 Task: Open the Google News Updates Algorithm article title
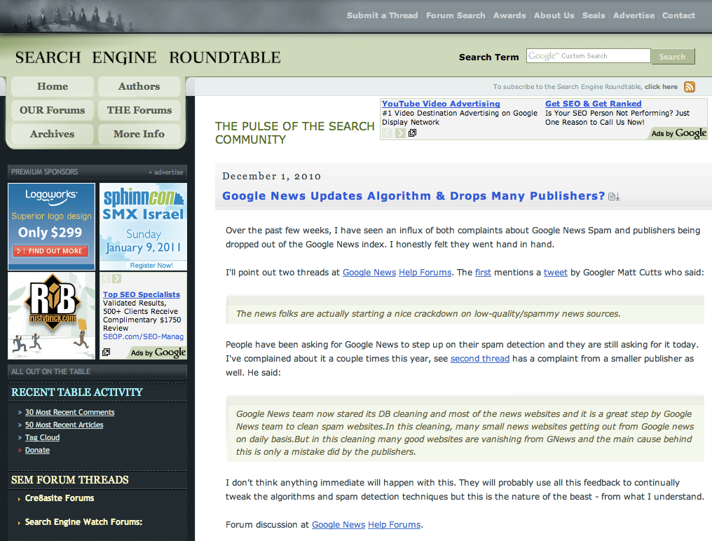click(x=413, y=196)
